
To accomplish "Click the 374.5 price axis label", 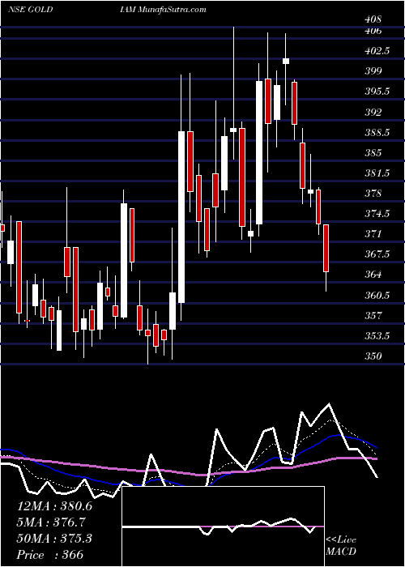I will coord(377,214).
